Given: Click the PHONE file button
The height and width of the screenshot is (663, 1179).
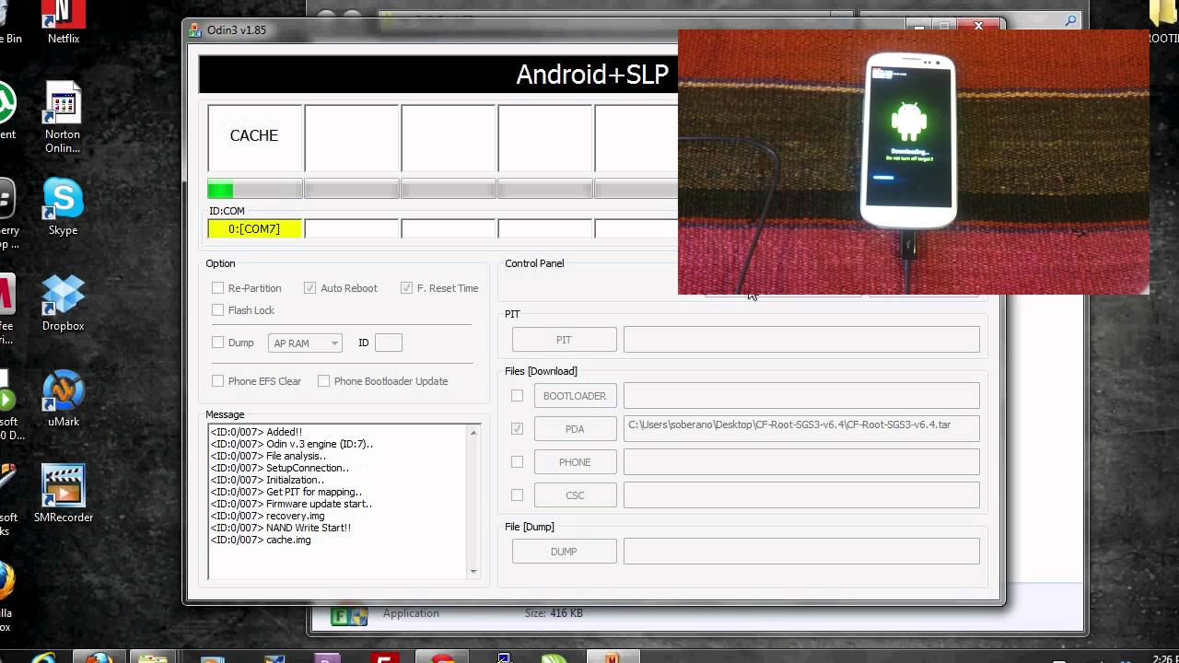Looking at the screenshot, I should [x=575, y=462].
